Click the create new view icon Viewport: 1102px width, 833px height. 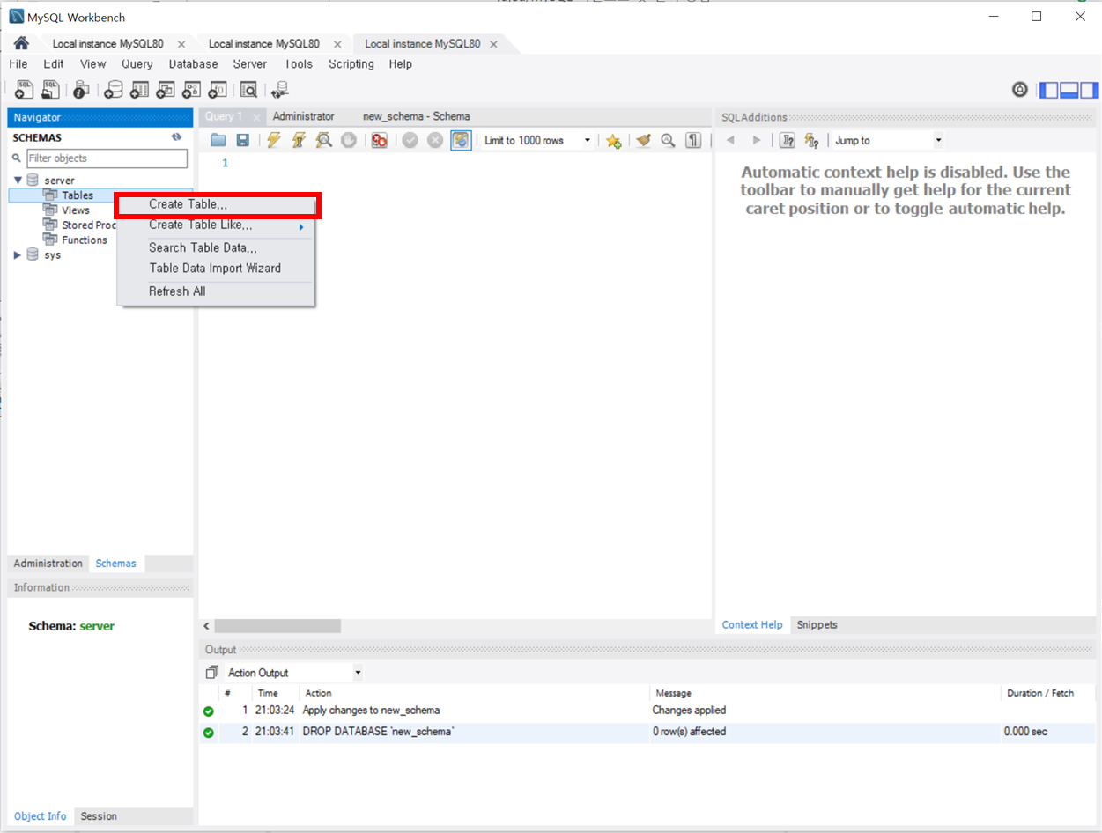[166, 89]
